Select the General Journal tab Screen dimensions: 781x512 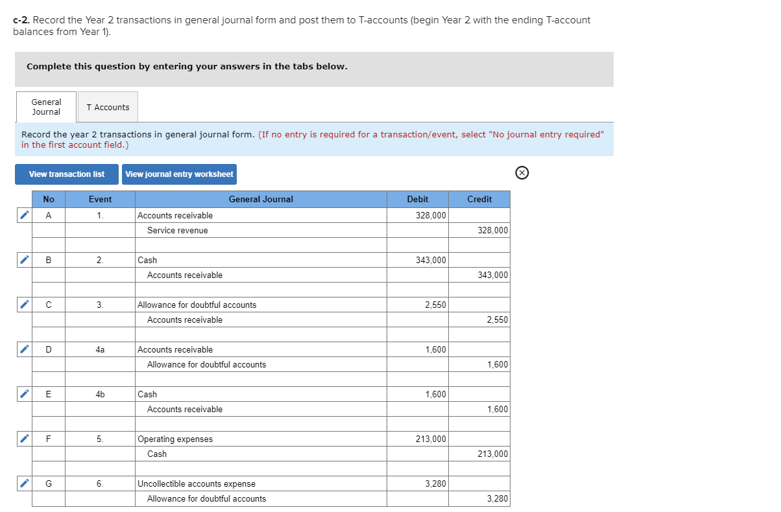click(x=45, y=106)
